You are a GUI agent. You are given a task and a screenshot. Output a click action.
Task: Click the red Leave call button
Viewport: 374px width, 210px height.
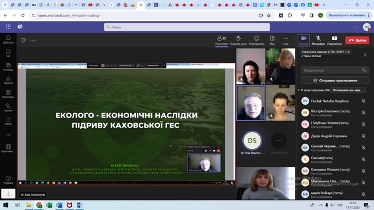357,40
